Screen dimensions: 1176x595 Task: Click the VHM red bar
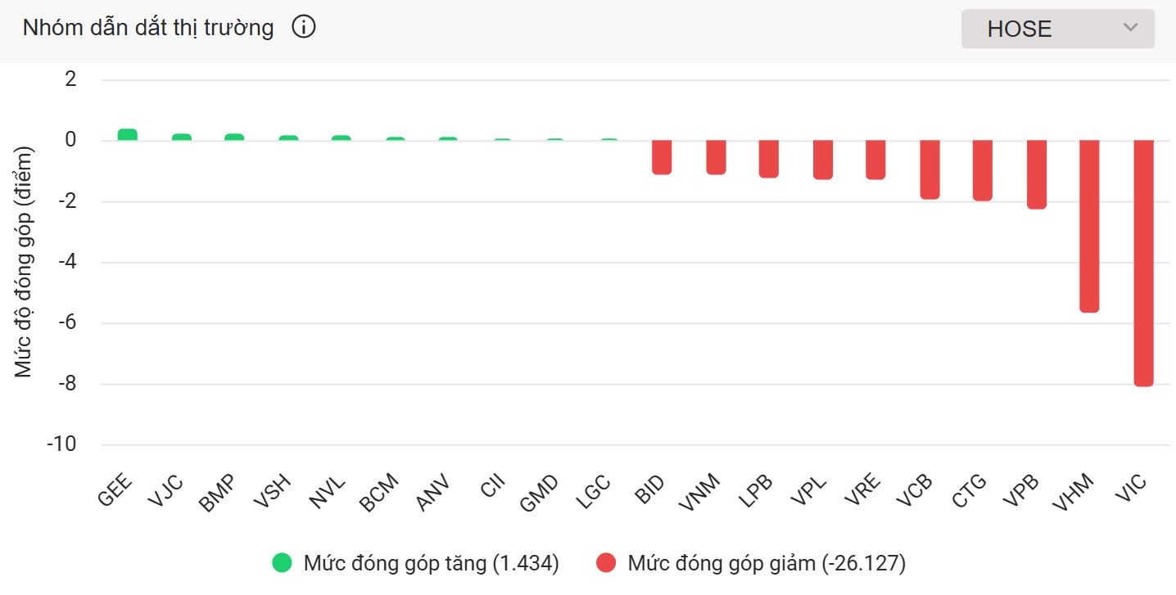(x=1089, y=226)
